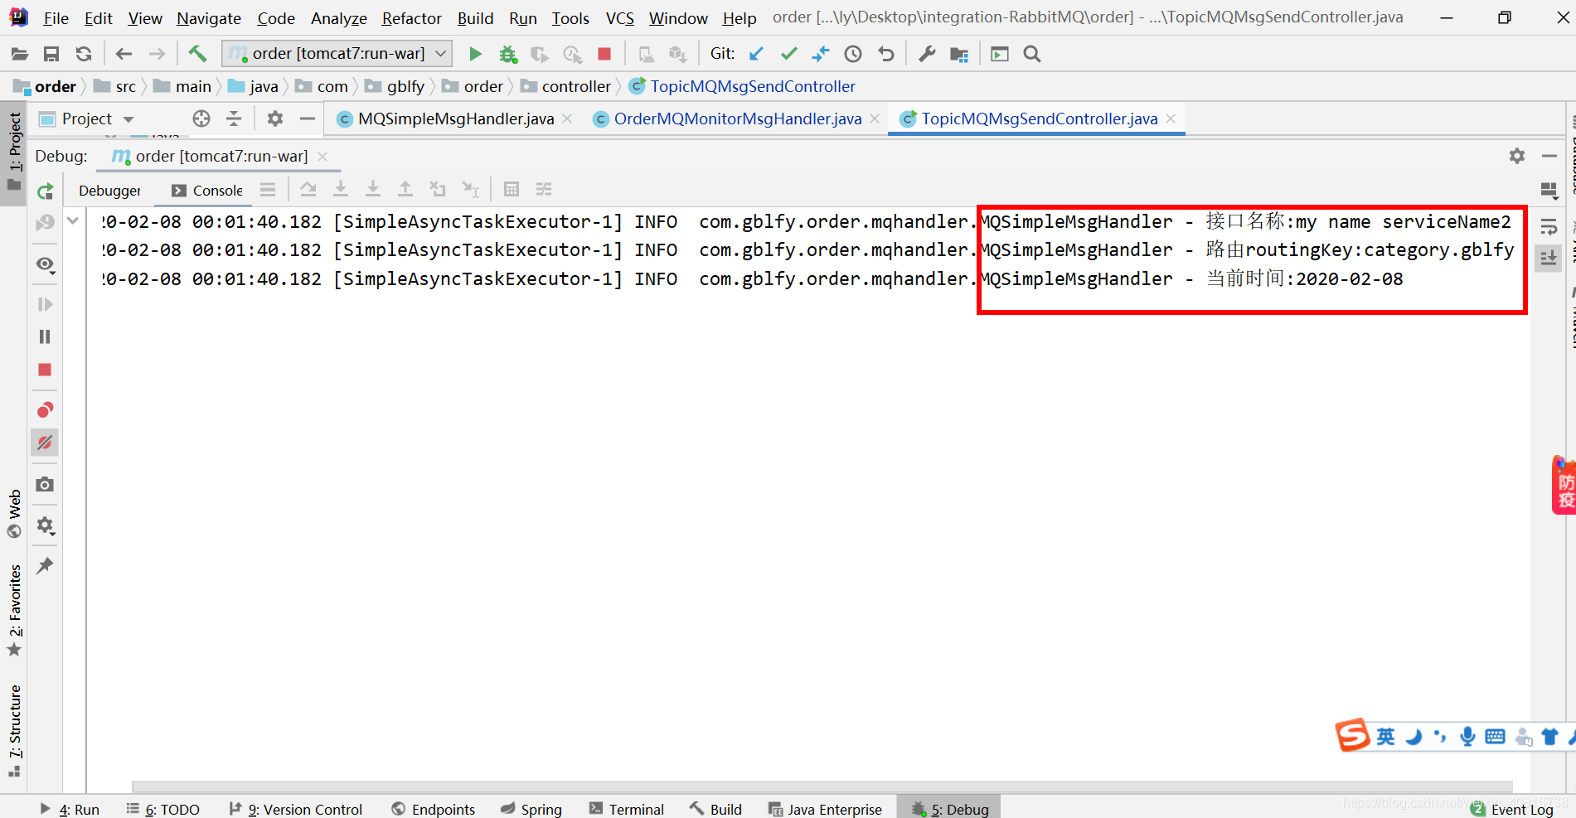Open the 1: Project side tool window
Viewport: 1576px width, 818px height.
point(14,152)
